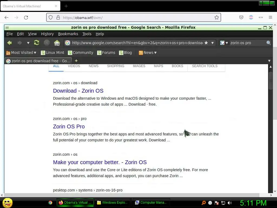Switch to Computer Management taskbar button
The image size is (277, 208).
(151, 203)
